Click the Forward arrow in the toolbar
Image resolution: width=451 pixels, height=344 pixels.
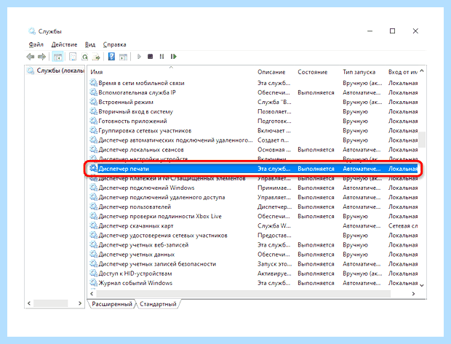[x=42, y=57]
